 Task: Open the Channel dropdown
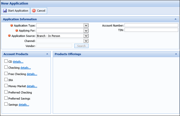pos(86,41)
